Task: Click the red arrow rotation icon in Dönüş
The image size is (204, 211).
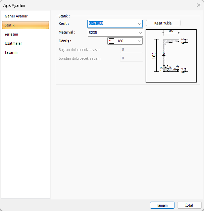Action: point(111,41)
